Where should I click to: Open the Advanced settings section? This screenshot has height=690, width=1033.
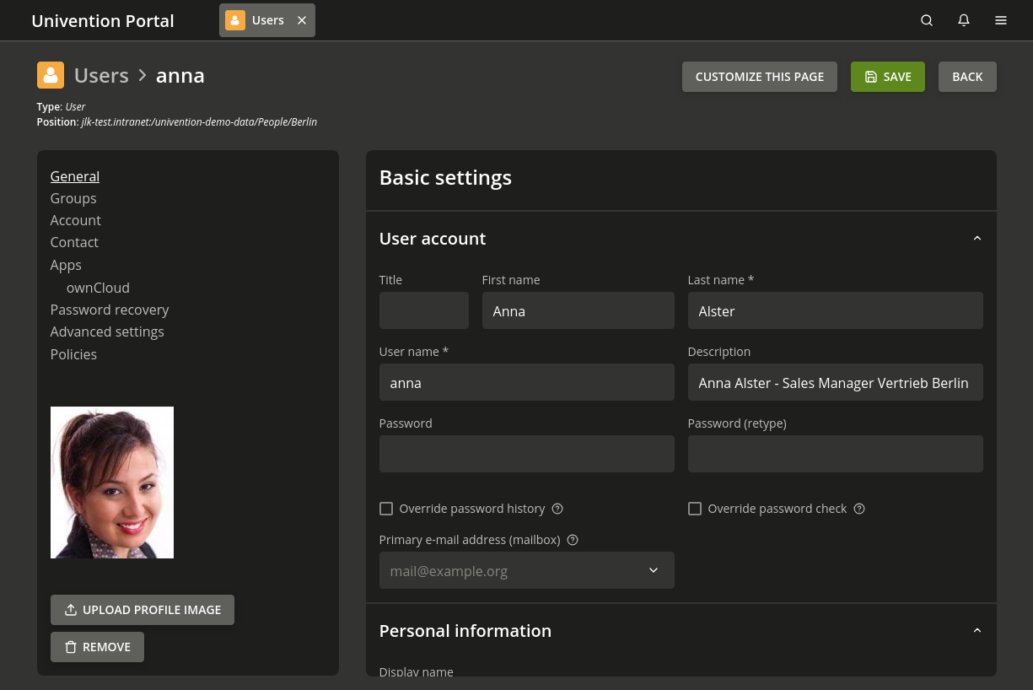(107, 332)
